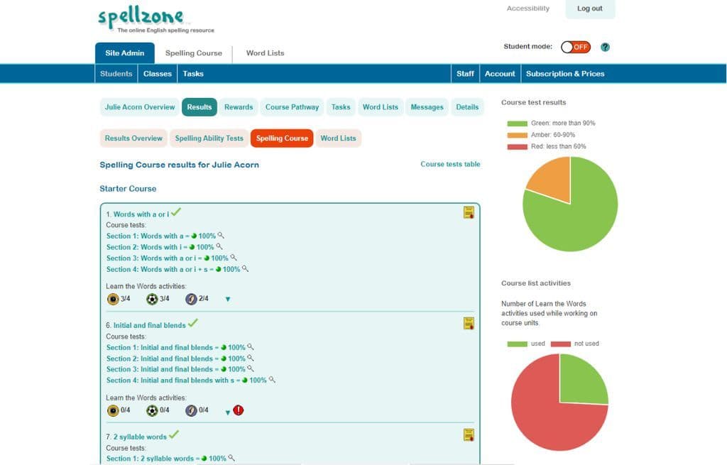Open the Student mode help question icon
This screenshot has height=465, width=727.
[x=605, y=48]
